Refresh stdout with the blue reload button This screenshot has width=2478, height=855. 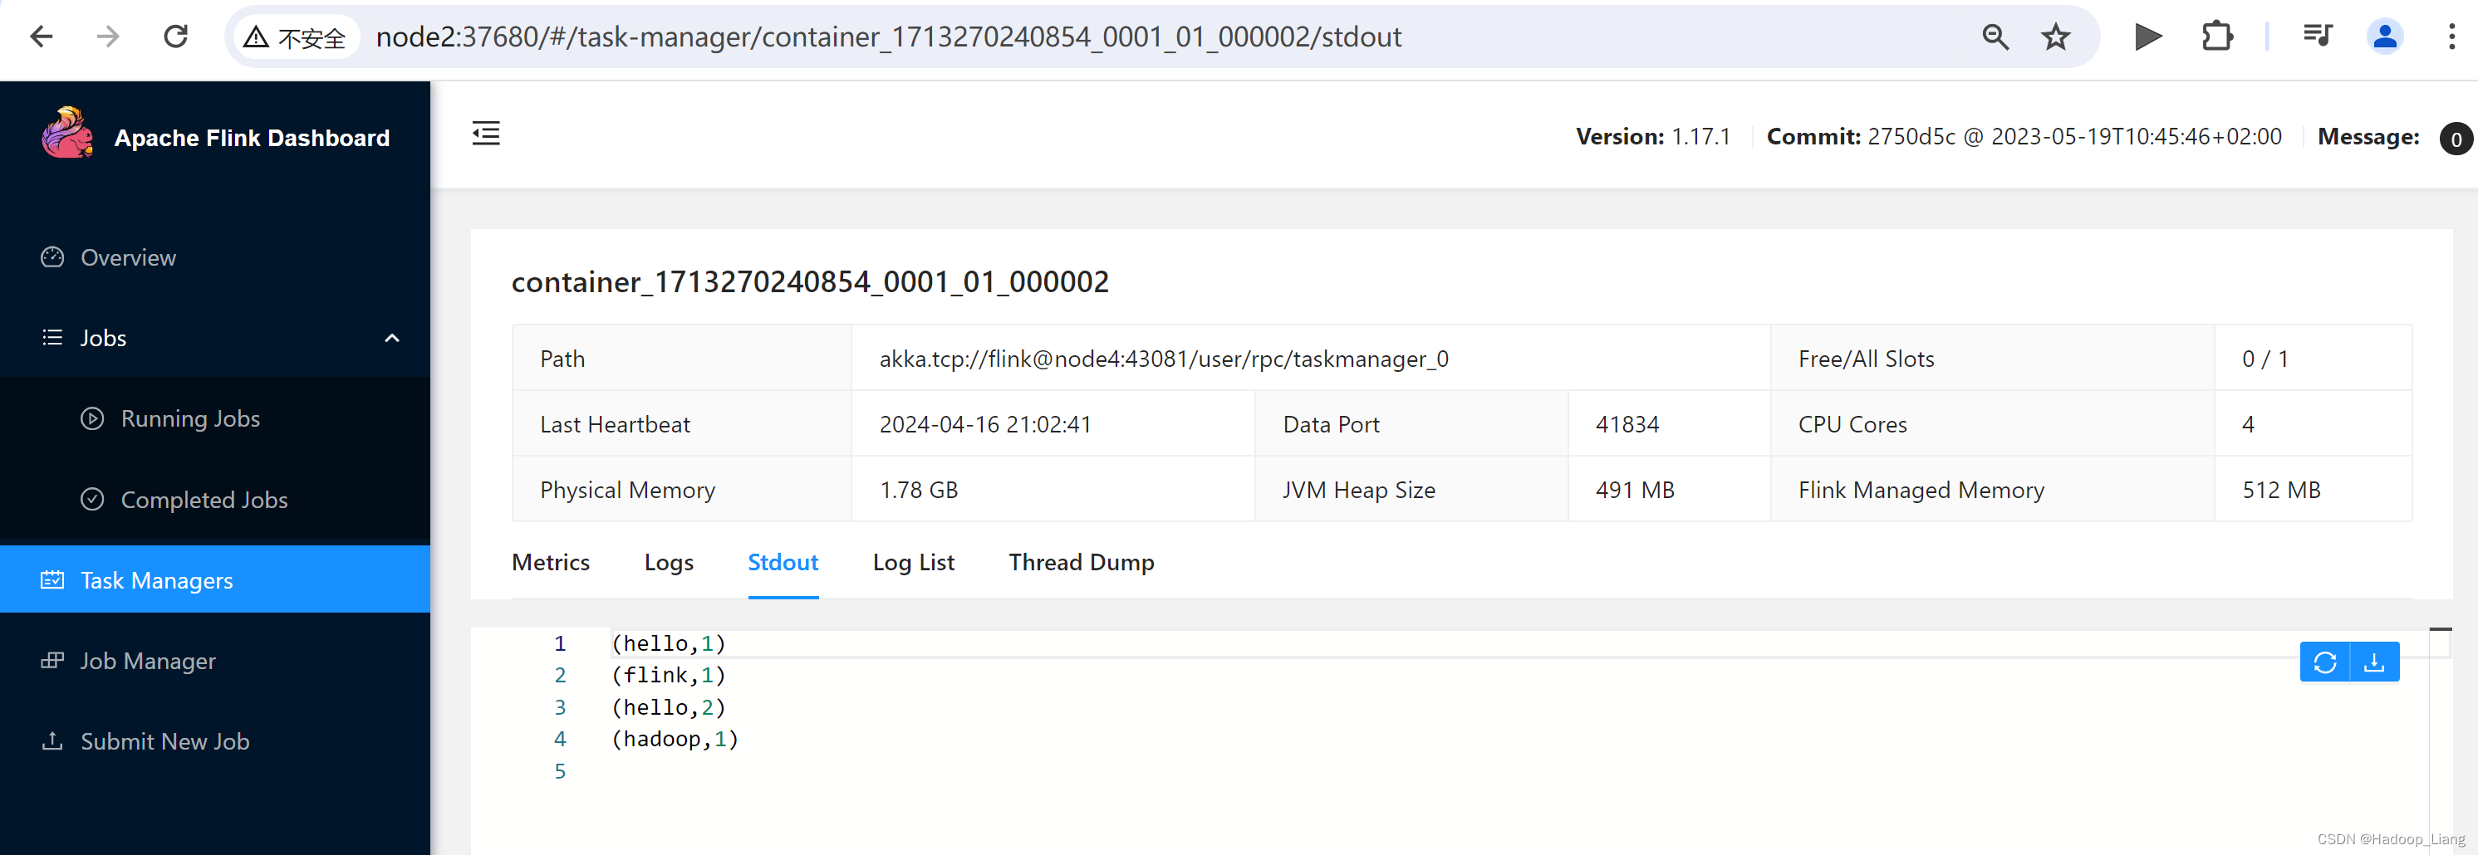click(2324, 662)
